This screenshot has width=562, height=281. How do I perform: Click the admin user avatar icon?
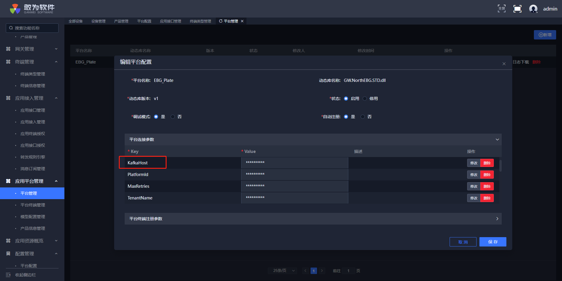pos(533,9)
